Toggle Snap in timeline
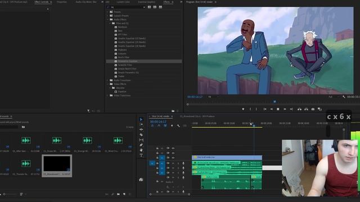Screen dimensions: 360x202 point(159,126)
